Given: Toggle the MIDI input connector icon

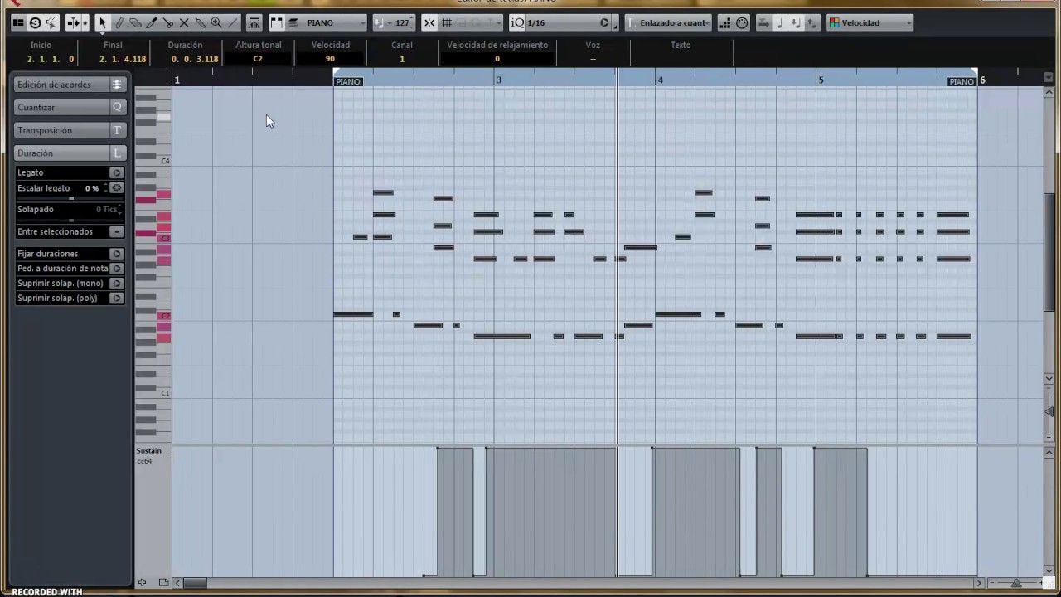Looking at the screenshot, I should coord(742,22).
